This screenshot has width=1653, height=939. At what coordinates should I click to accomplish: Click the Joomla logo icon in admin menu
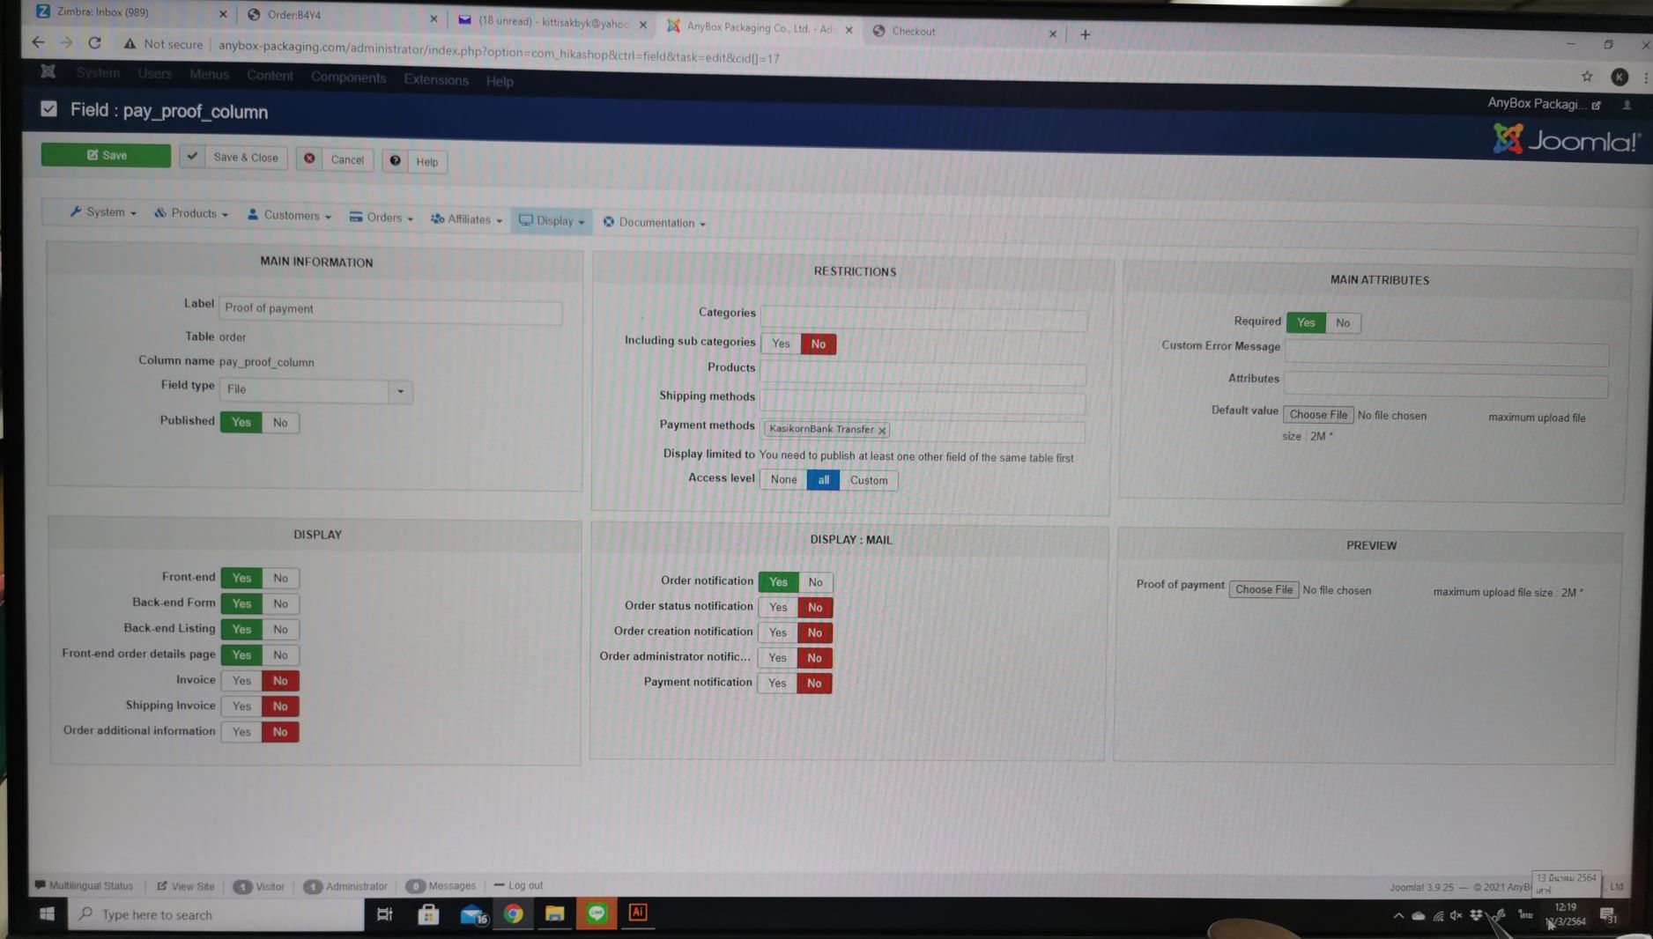[x=48, y=71]
